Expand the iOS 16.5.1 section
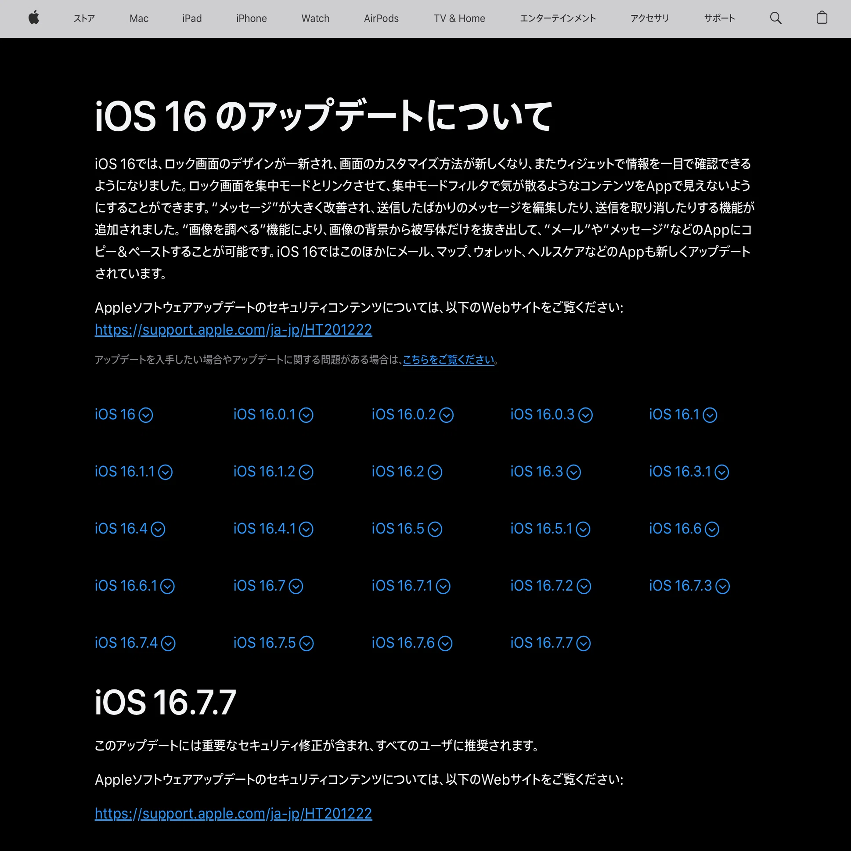 550,529
